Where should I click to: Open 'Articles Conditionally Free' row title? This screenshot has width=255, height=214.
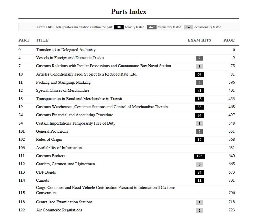pos(87,74)
